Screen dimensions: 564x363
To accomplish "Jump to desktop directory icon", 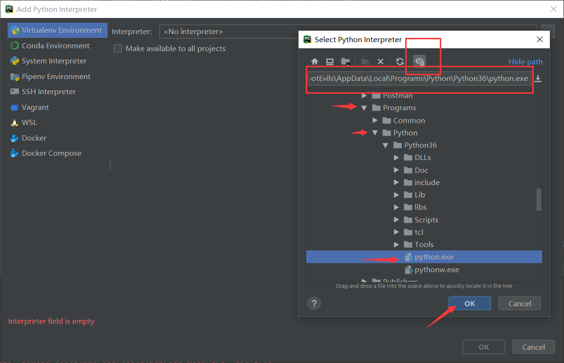I will 330,62.
